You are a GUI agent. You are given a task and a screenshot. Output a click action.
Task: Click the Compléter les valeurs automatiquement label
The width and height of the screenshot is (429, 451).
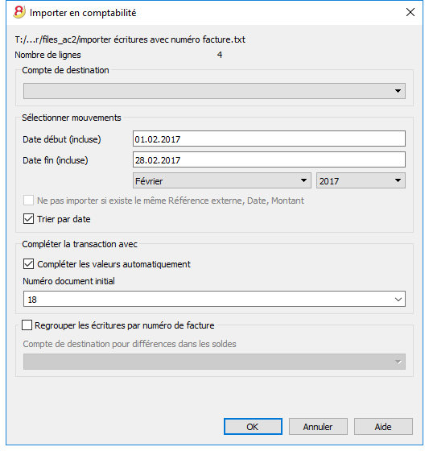pyautogui.click(x=113, y=264)
